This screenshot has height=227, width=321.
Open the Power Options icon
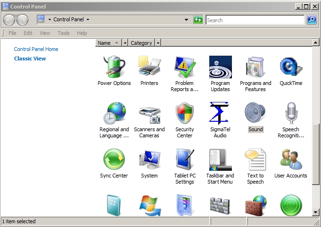[x=114, y=67]
